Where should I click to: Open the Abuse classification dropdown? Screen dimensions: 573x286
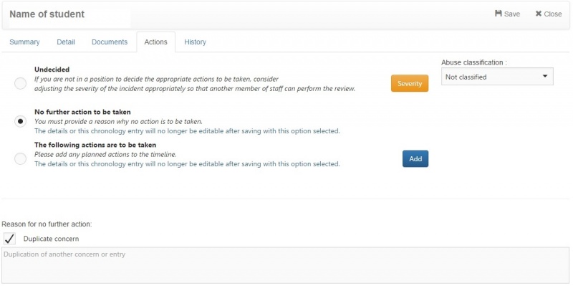point(497,77)
